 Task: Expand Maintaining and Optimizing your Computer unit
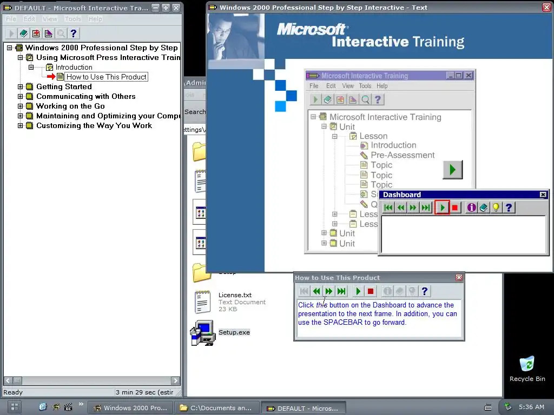[21, 116]
